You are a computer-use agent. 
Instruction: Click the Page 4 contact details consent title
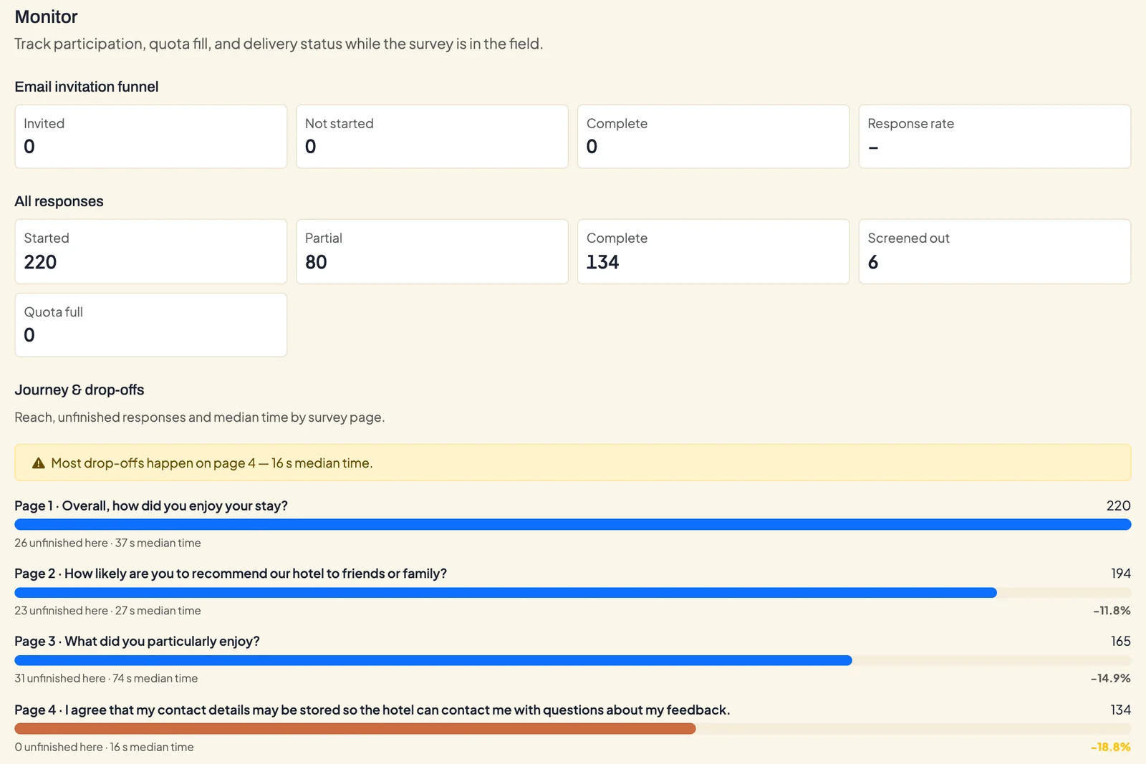tap(372, 710)
